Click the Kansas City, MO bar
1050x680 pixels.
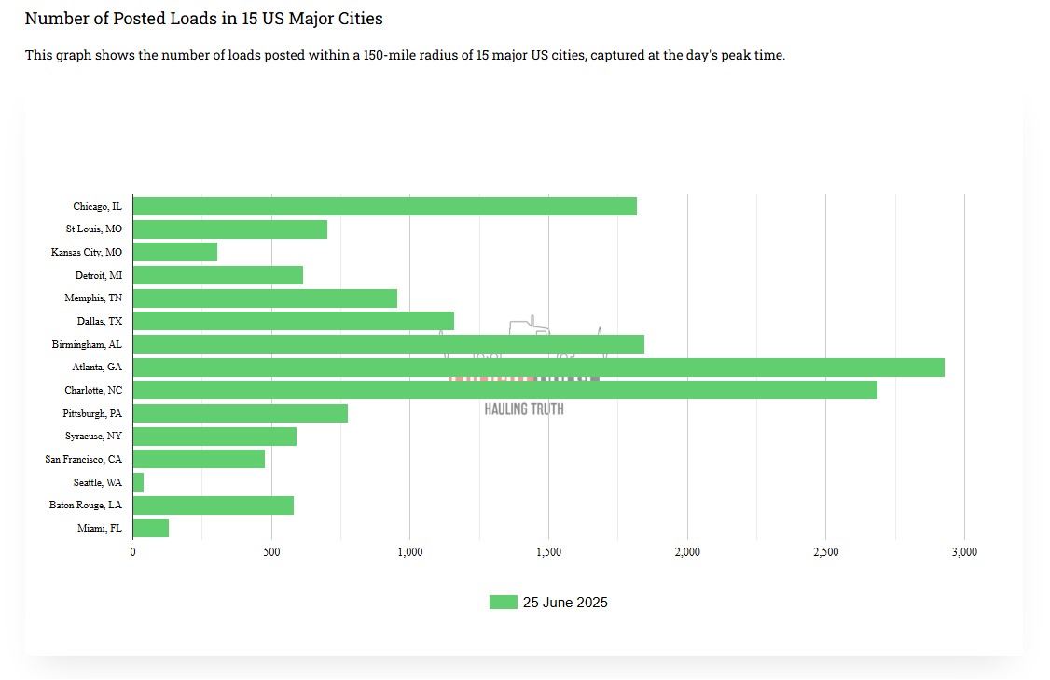tap(174, 252)
